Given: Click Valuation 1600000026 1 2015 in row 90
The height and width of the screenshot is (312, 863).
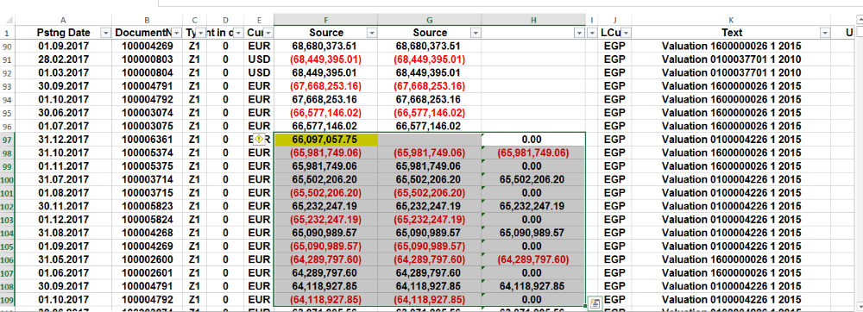Looking at the screenshot, I should pyautogui.click(x=731, y=47).
